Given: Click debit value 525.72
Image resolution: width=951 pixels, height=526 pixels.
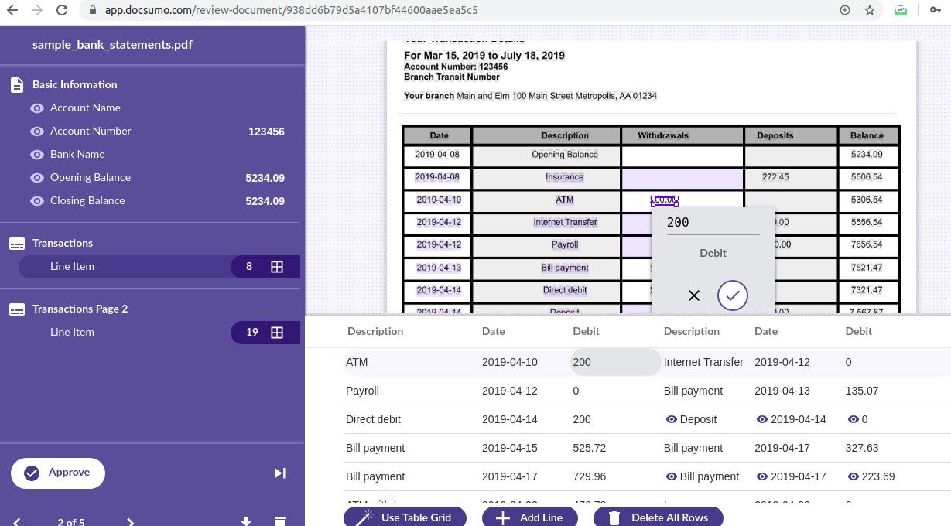Looking at the screenshot, I should (x=589, y=448).
